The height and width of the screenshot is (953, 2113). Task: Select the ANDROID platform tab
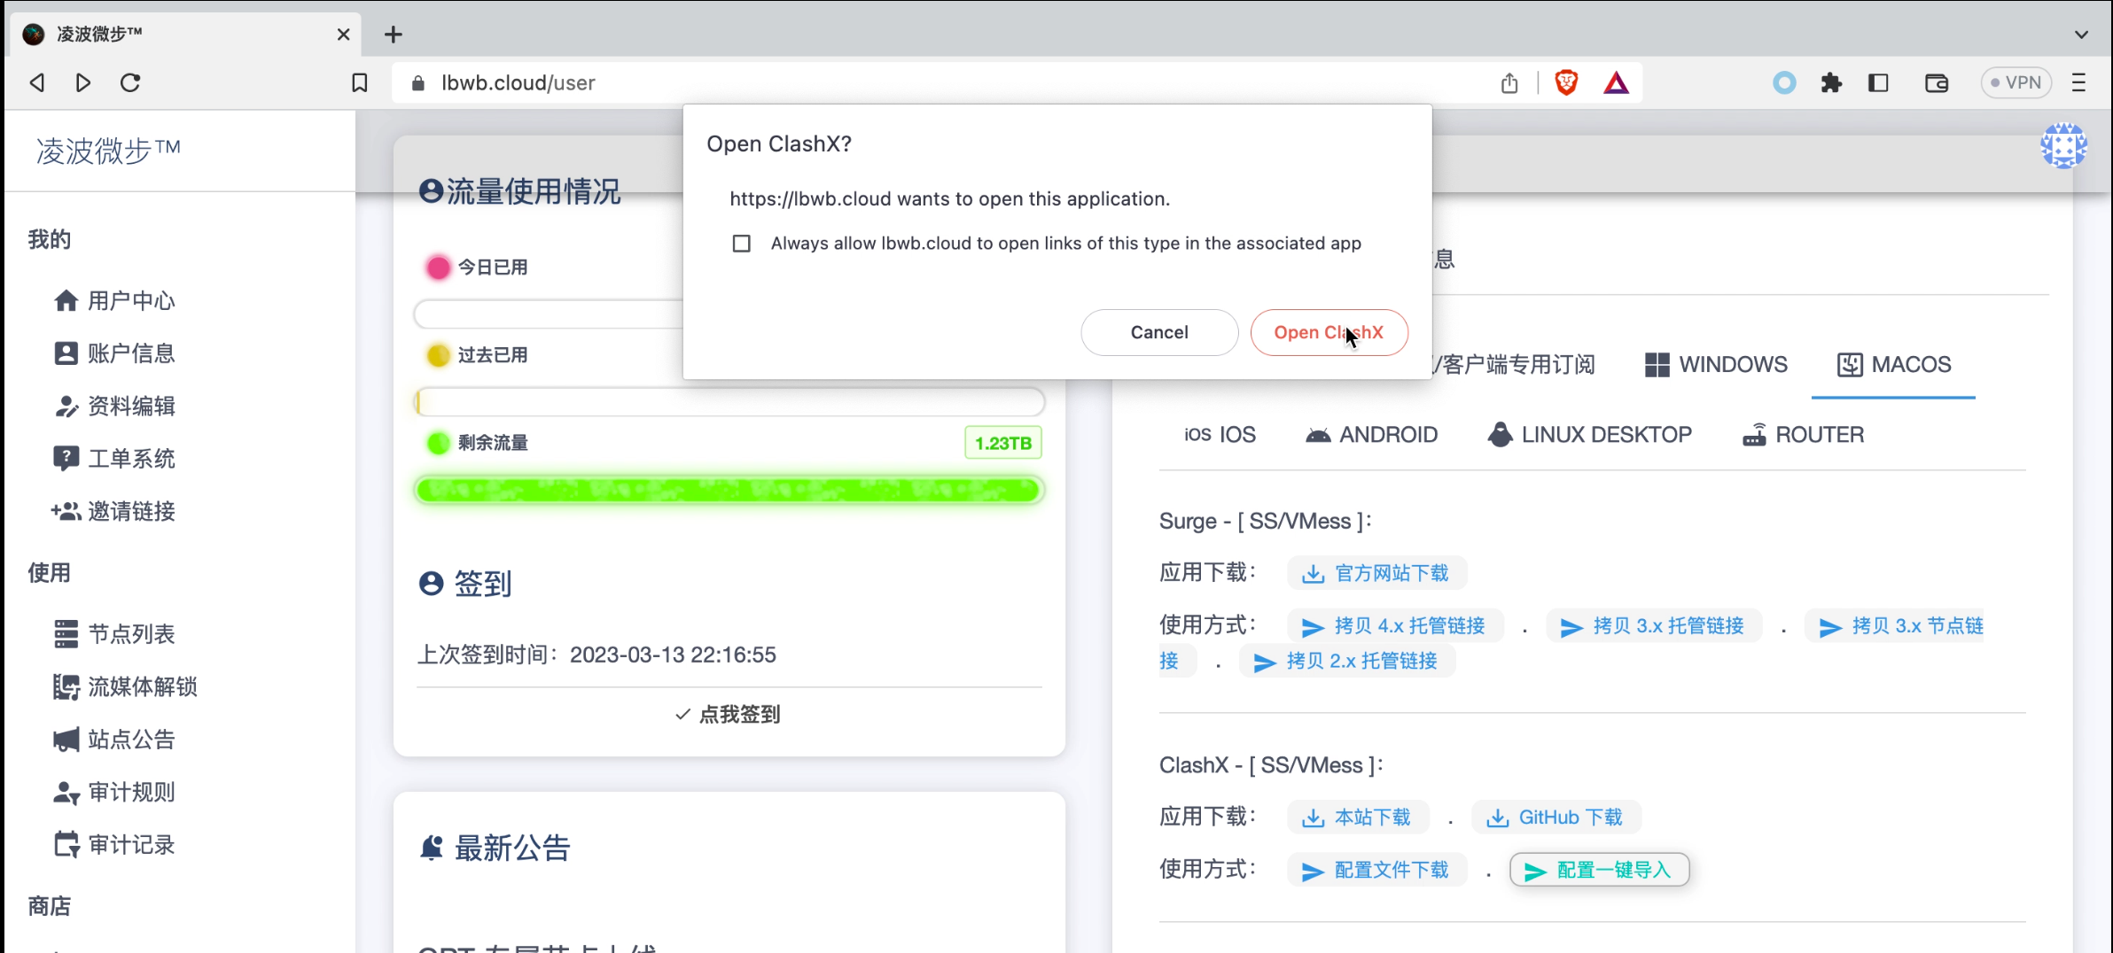point(1371,435)
